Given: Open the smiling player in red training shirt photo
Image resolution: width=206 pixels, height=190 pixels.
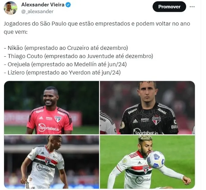Looking at the screenshot, I should click(51, 108).
